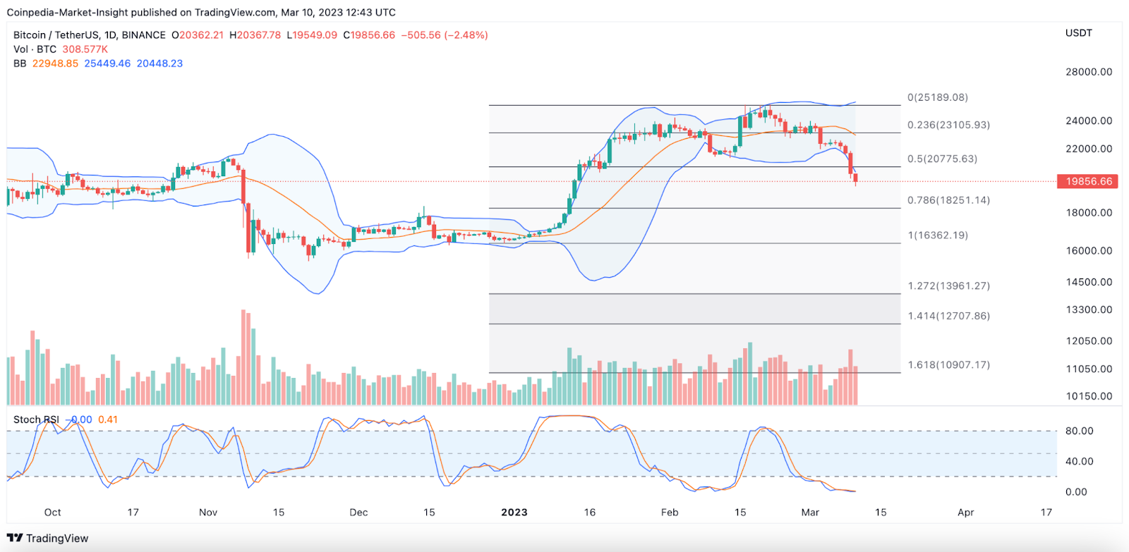Screen dimensions: 1129x552
Task: Click Fibonacci level 0.786(18251.14) label
Action: (948, 200)
